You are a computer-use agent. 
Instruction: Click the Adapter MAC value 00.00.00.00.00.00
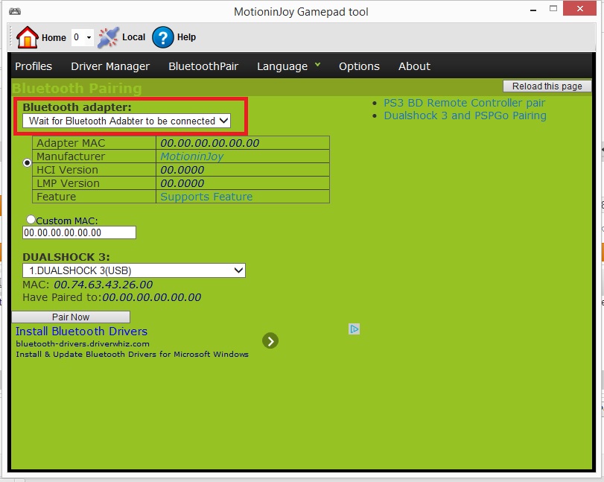tap(209, 143)
